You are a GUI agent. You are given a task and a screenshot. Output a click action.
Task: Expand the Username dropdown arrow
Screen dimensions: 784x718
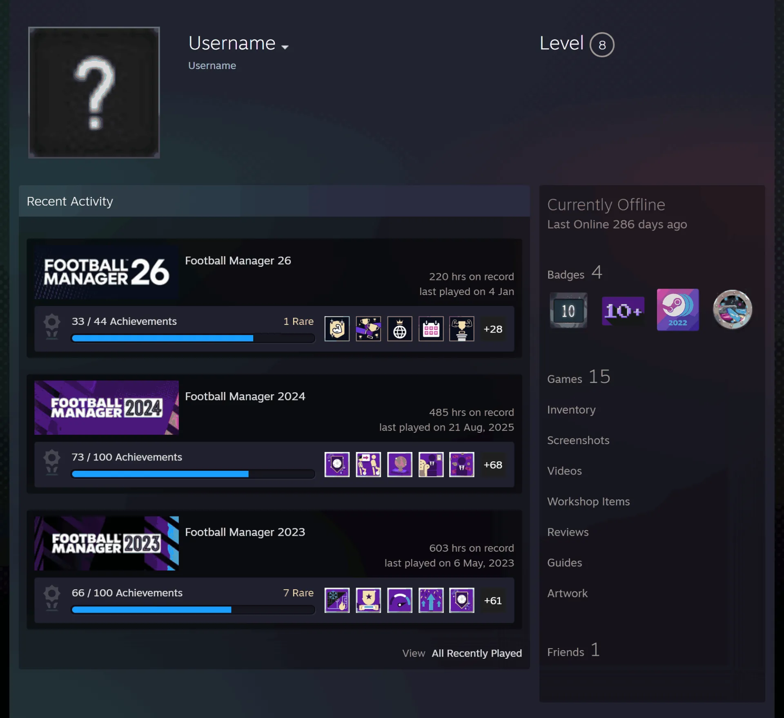pyautogui.click(x=285, y=47)
